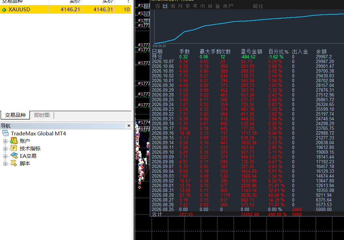
Task: Click the √ checkmark button on the chart
Action: tap(147, 14)
